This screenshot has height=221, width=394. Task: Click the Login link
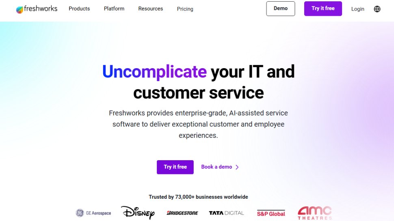358,9
